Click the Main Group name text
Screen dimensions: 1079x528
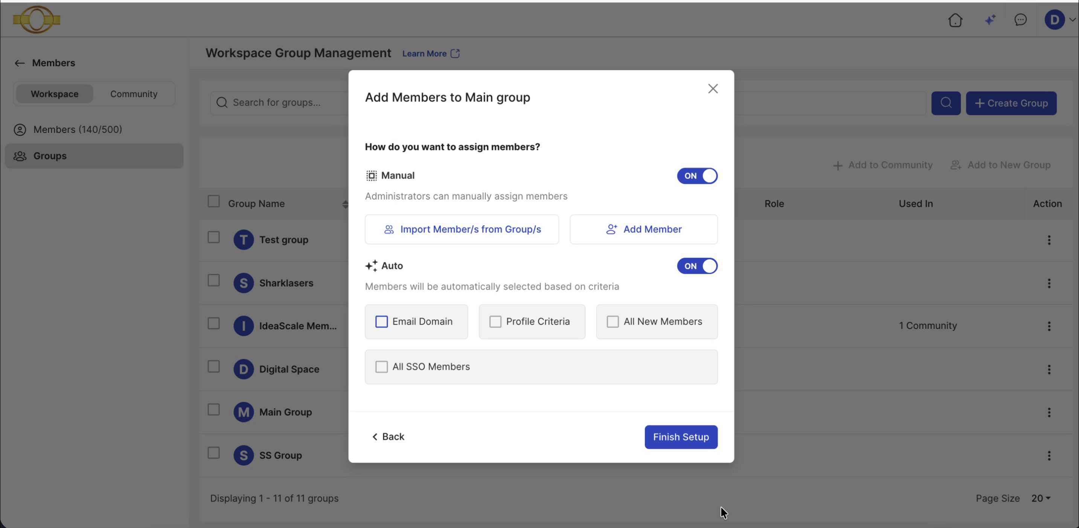point(285,412)
